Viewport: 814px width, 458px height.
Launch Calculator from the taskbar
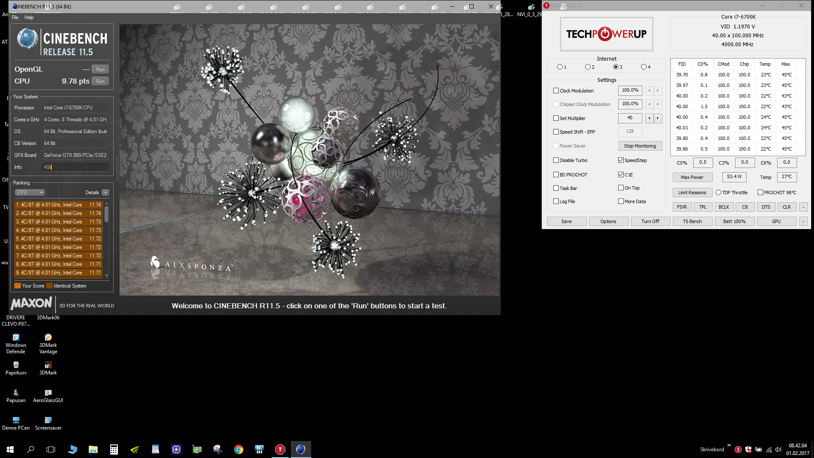click(114, 450)
